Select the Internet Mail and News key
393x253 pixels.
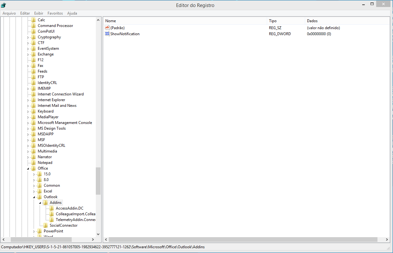coord(57,106)
